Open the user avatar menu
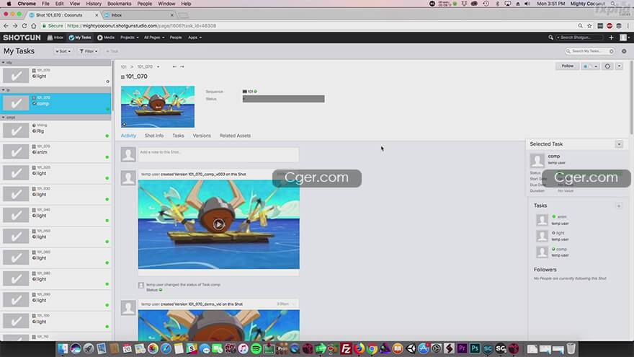634x357 pixels. point(623,38)
